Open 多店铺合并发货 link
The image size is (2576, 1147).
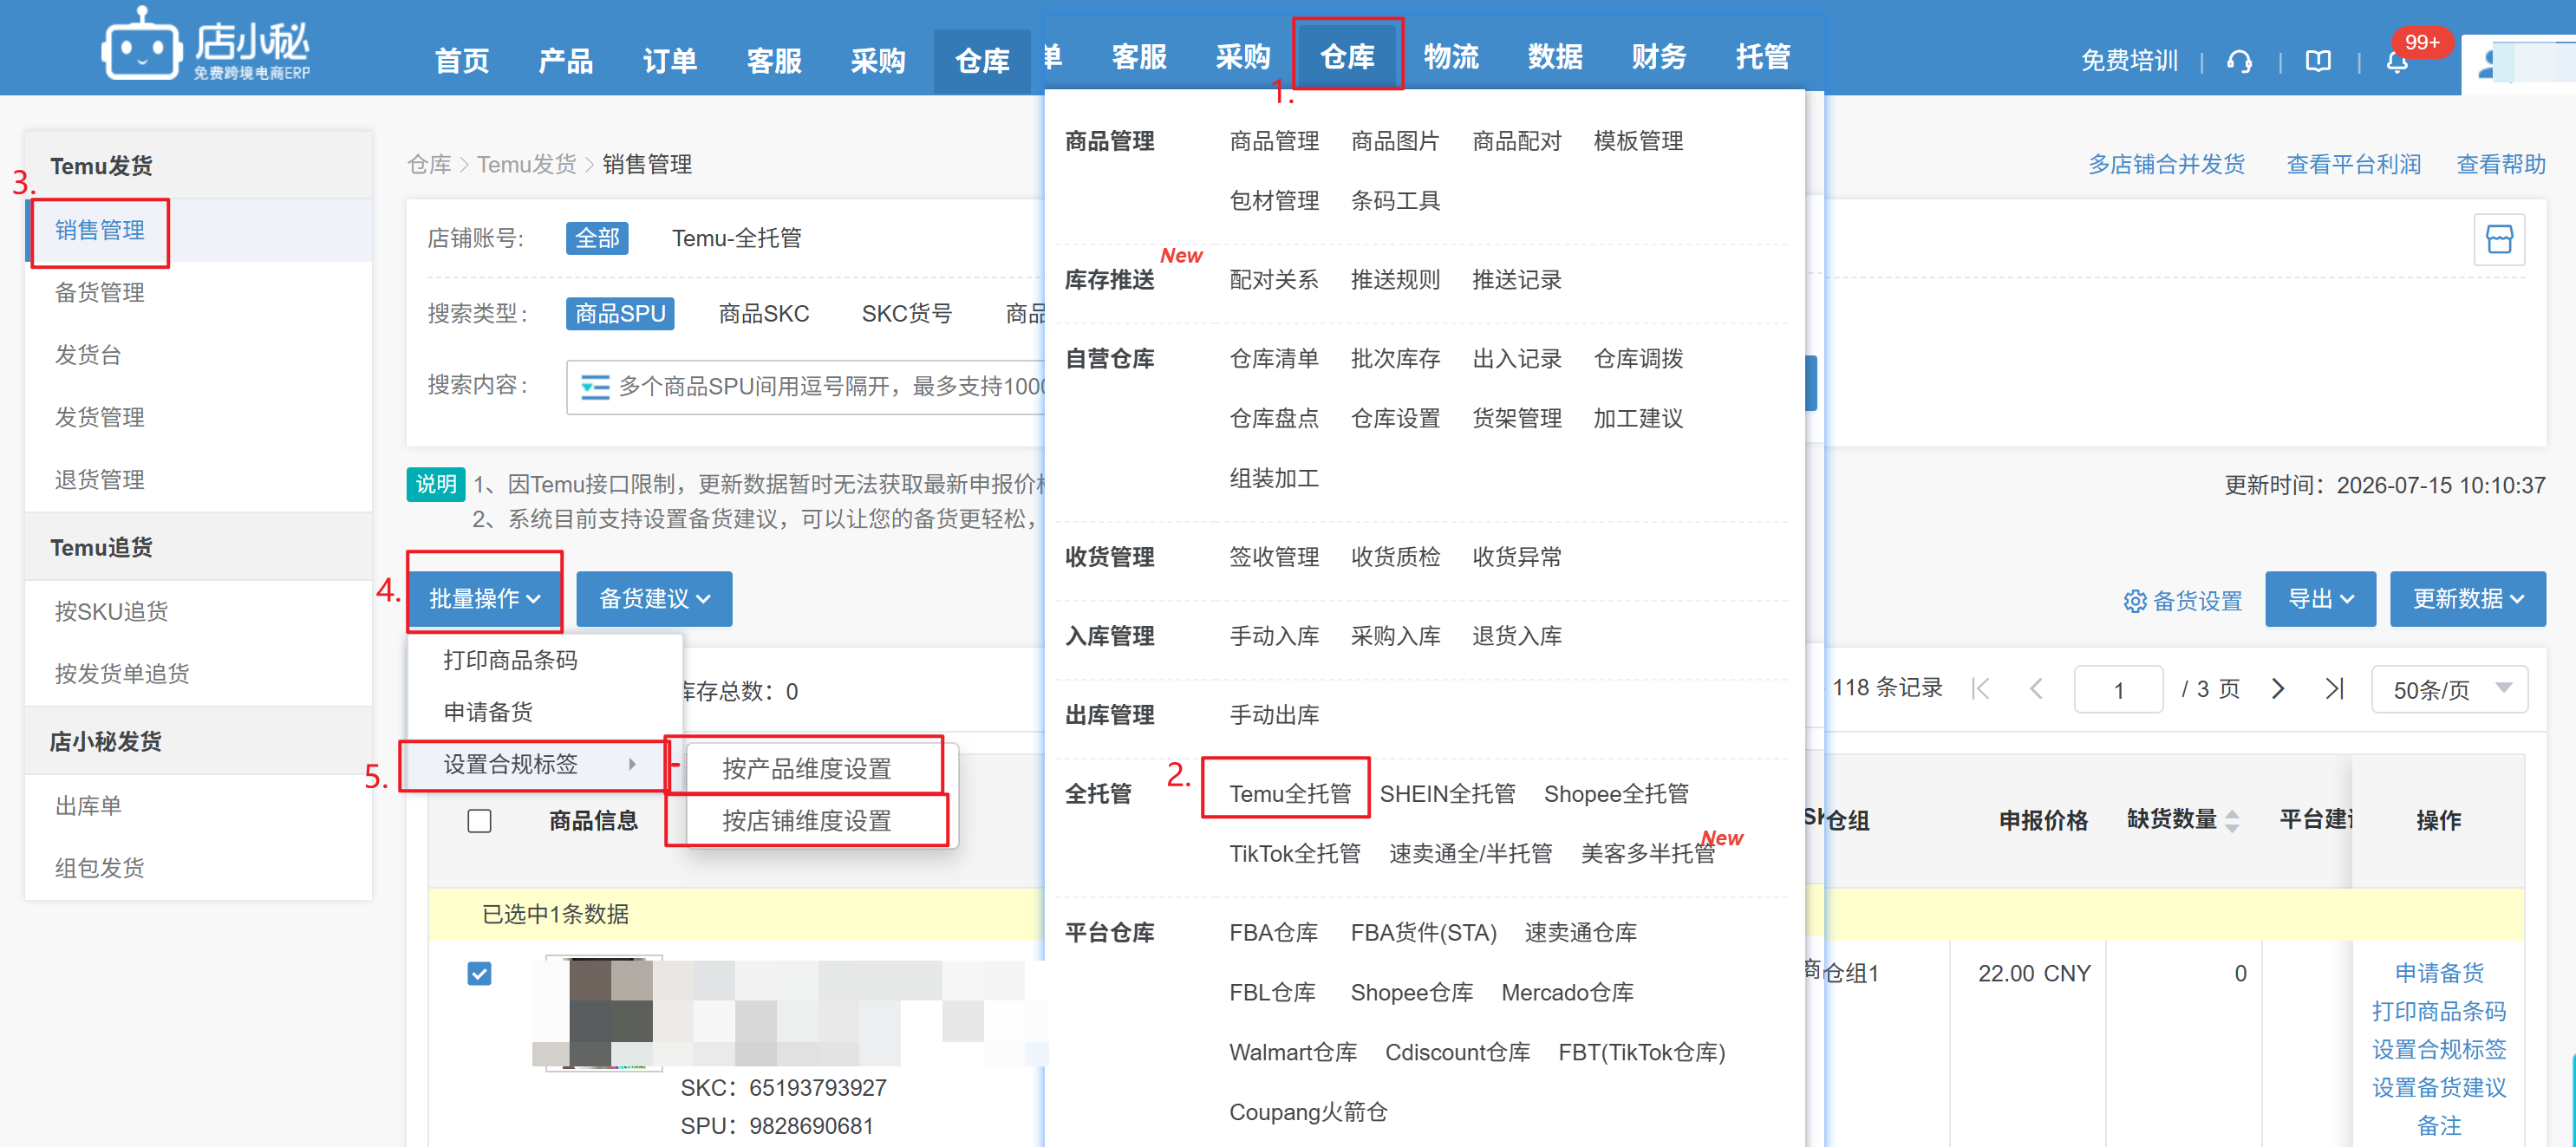(2166, 164)
